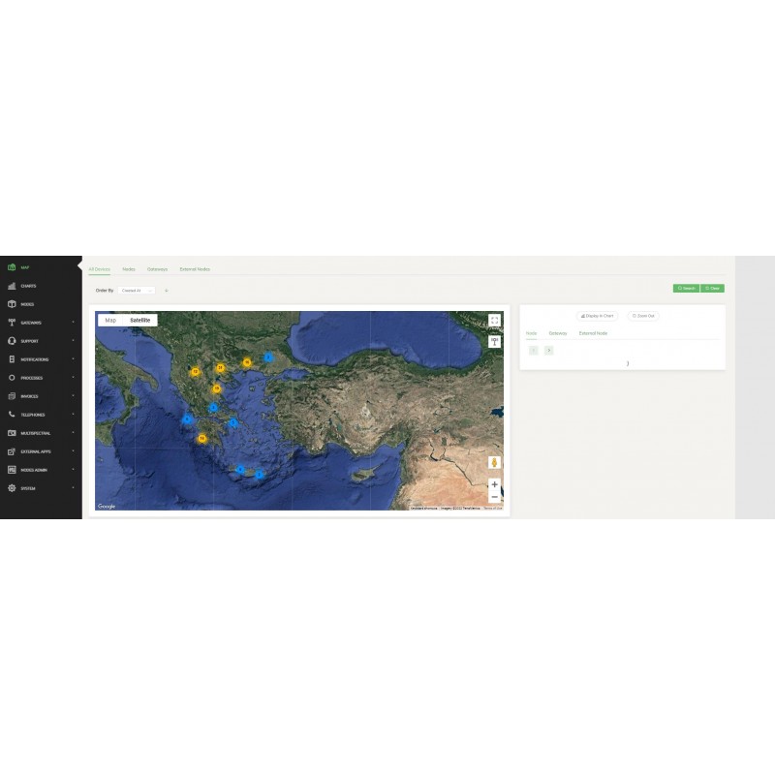Image resolution: width=775 pixels, height=775 pixels.
Task: Toggle fullscreen view on the map
Action: point(494,321)
